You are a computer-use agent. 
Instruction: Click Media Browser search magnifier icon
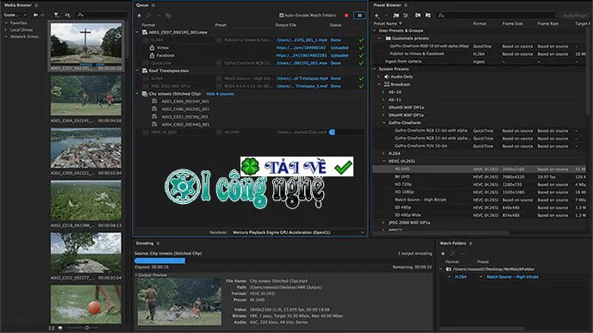[x=80, y=15]
